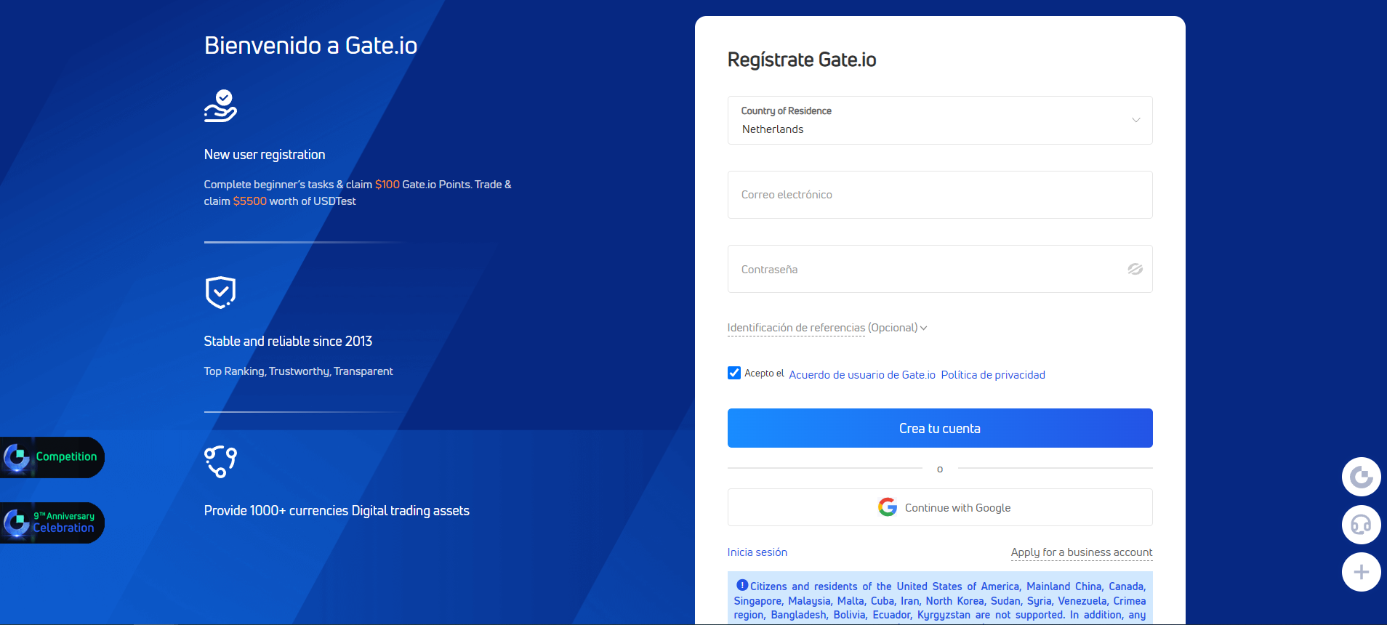
Task: Click Stable and reliable since 2013 text
Action: (x=288, y=342)
